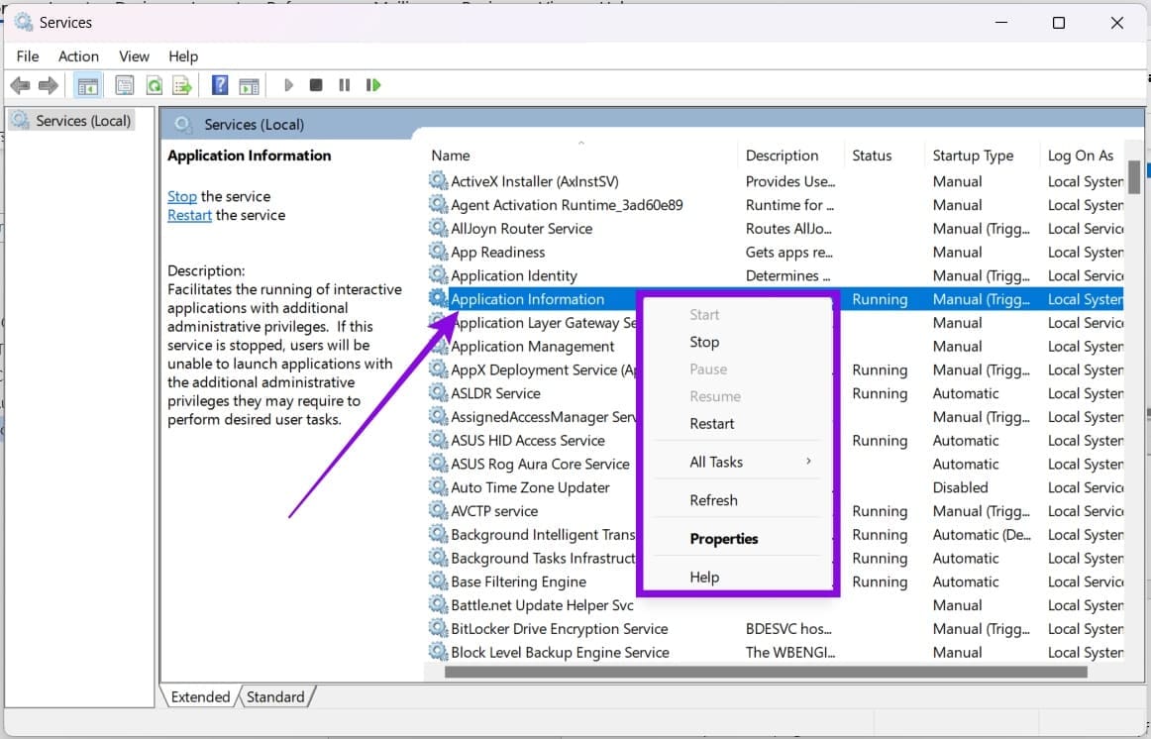
Task: Select Agent Activation Runtime_3ad60e89 service row
Action: pos(775,205)
